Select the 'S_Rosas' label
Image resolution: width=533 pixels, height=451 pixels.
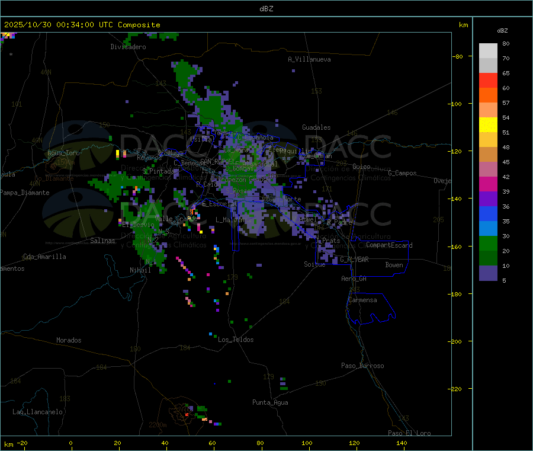(x=238, y=191)
